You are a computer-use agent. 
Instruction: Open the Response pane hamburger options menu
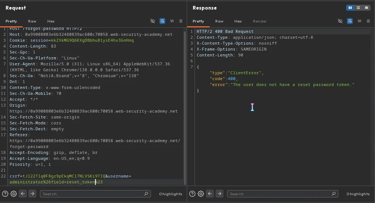pos(368,21)
